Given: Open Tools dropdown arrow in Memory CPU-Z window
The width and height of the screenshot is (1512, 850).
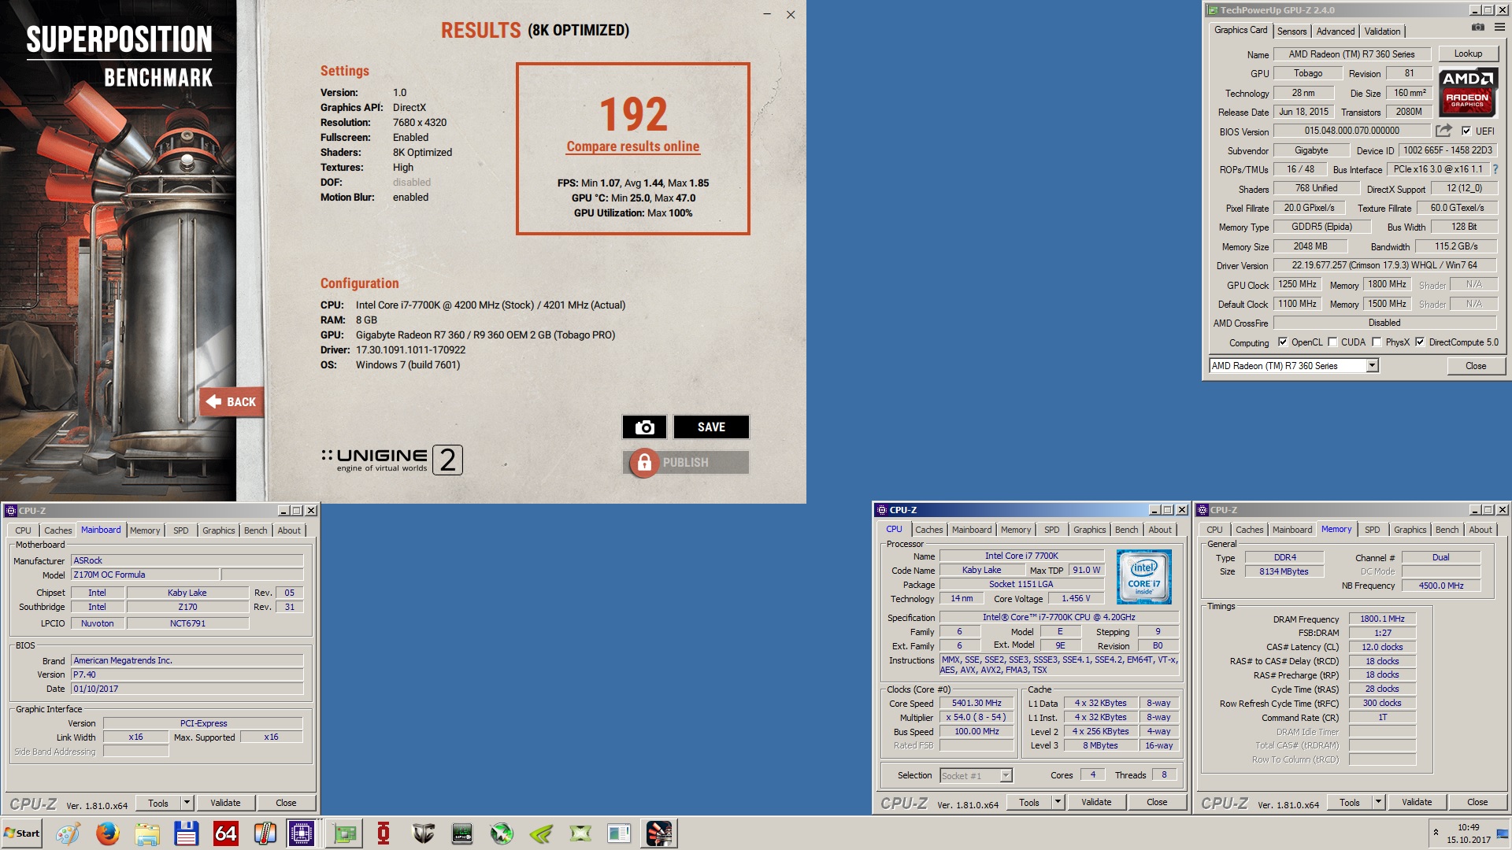Looking at the screenshot, I should point(1378,802).
